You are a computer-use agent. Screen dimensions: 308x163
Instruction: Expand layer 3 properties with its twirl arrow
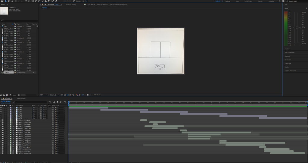pos(8,112)
